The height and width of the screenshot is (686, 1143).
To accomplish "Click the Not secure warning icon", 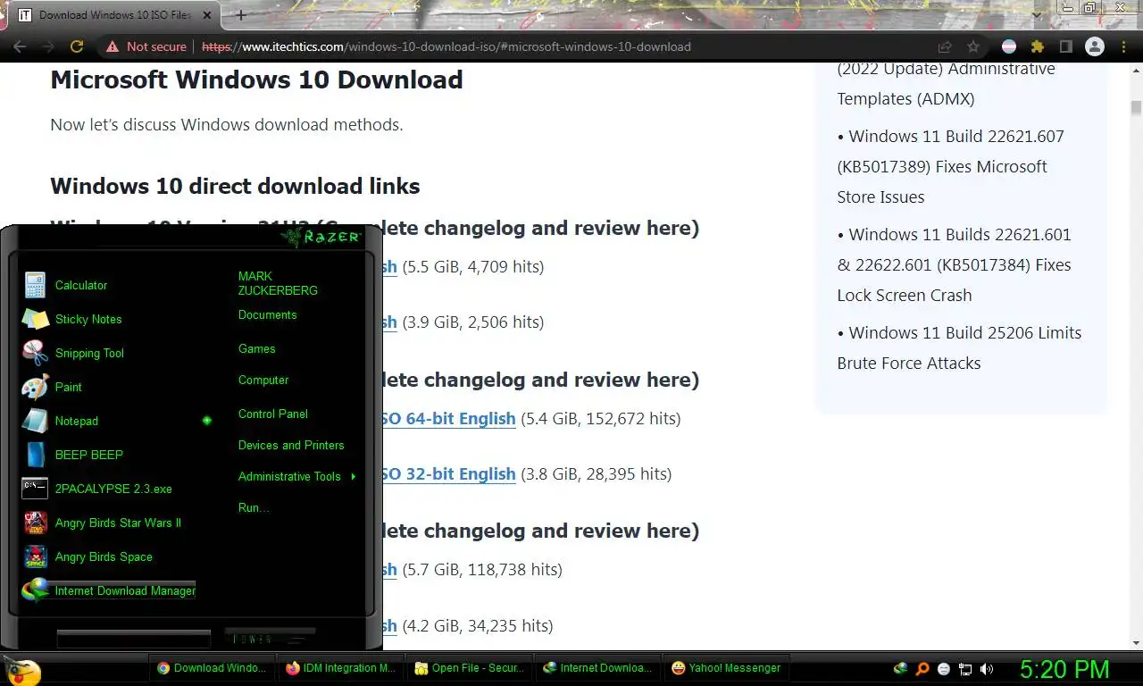I will click(113, 46).
